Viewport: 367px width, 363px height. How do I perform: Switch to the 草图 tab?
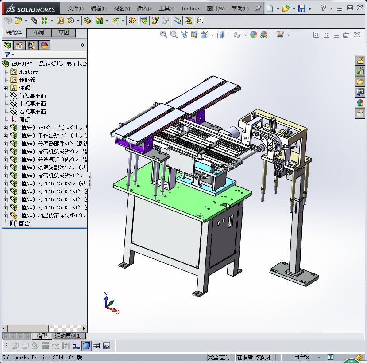click(63, 32)
